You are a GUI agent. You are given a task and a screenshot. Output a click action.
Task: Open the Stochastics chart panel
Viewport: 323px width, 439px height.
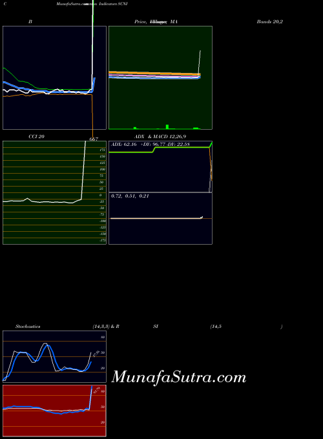pos(54,356)
